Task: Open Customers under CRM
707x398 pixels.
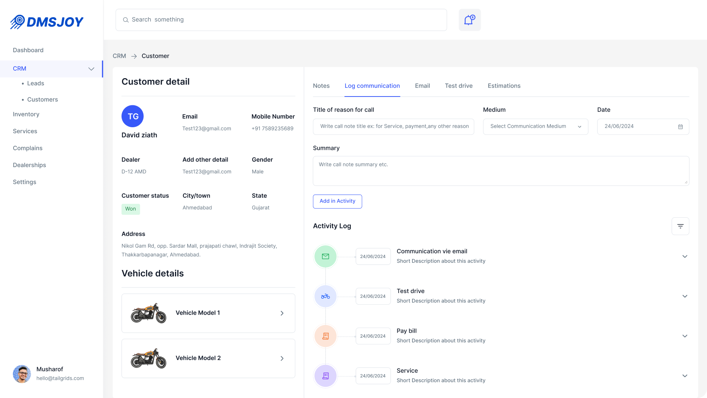Action: click(x=43, y=100)
